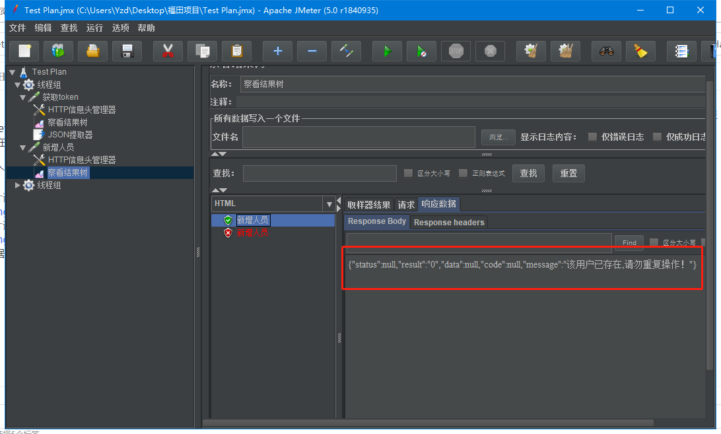
Task: Click the split-pane arrows below 查找 row
Action: (x=219, y=190)
